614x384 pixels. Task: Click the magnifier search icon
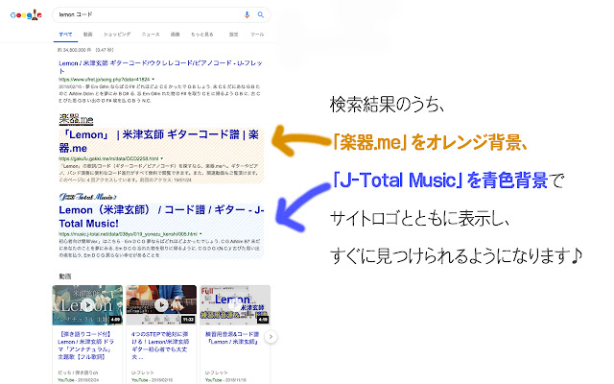(x=260, y=15)
